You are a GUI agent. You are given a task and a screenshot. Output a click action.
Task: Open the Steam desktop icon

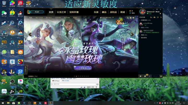(4, 24)
